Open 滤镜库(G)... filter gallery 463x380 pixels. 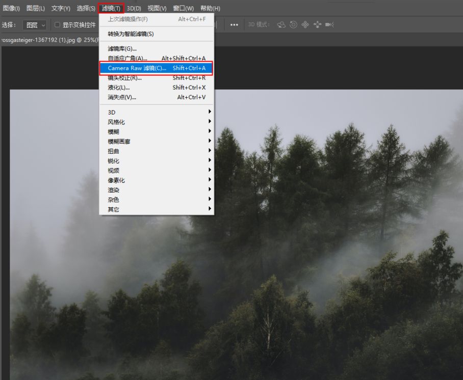(156, 49)
